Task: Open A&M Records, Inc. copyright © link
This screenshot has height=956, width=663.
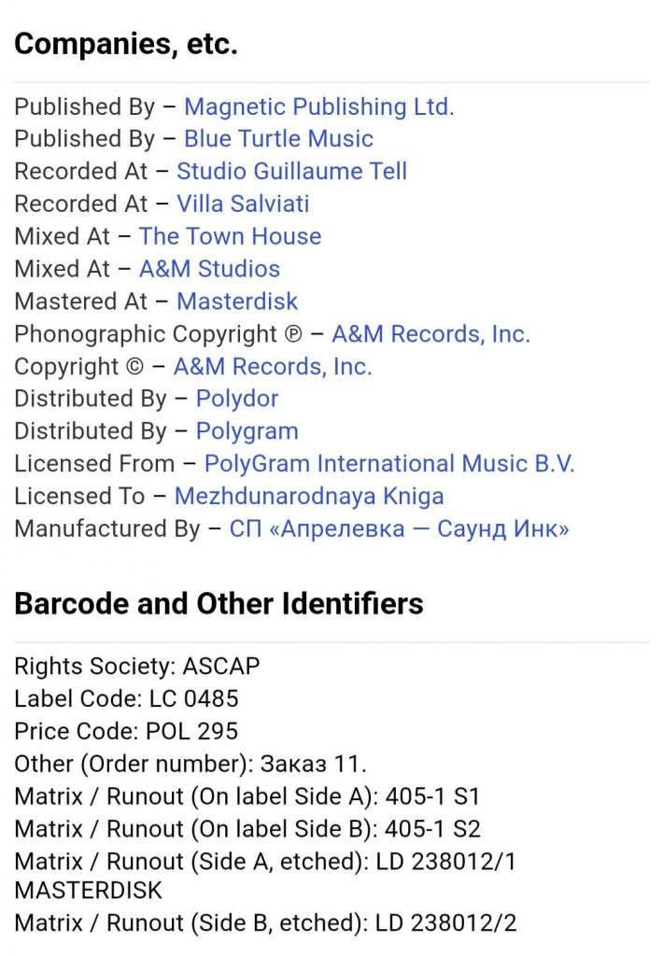Action: [x=273, y=366]
